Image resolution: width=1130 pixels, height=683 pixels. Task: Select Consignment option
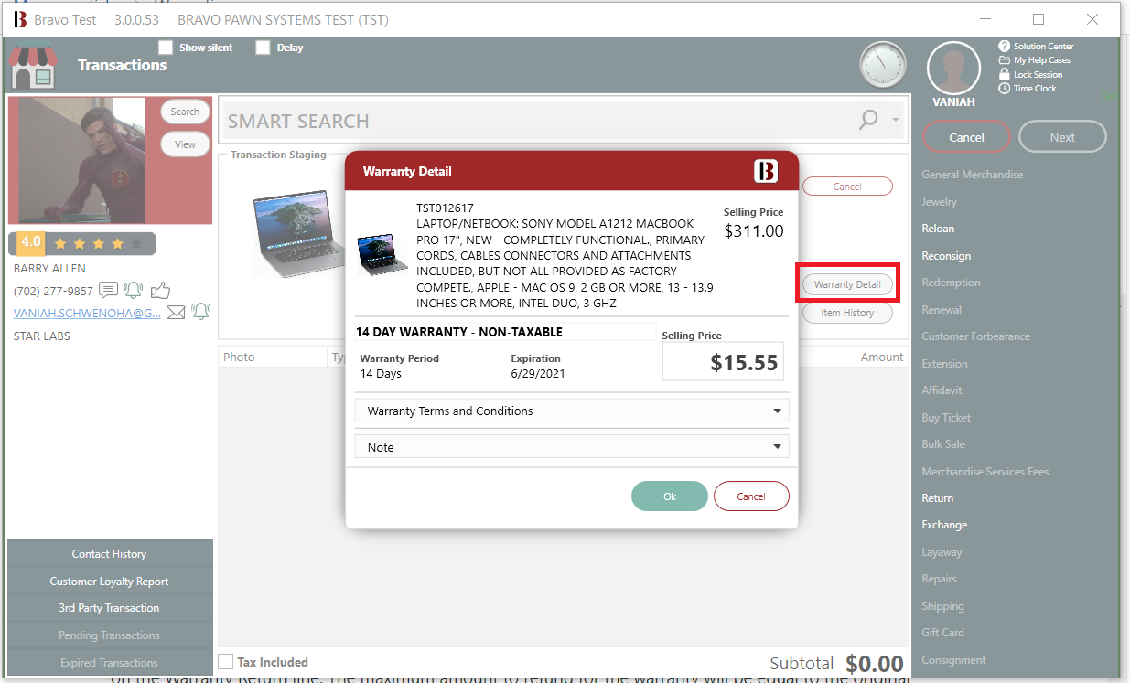[953, 660]
